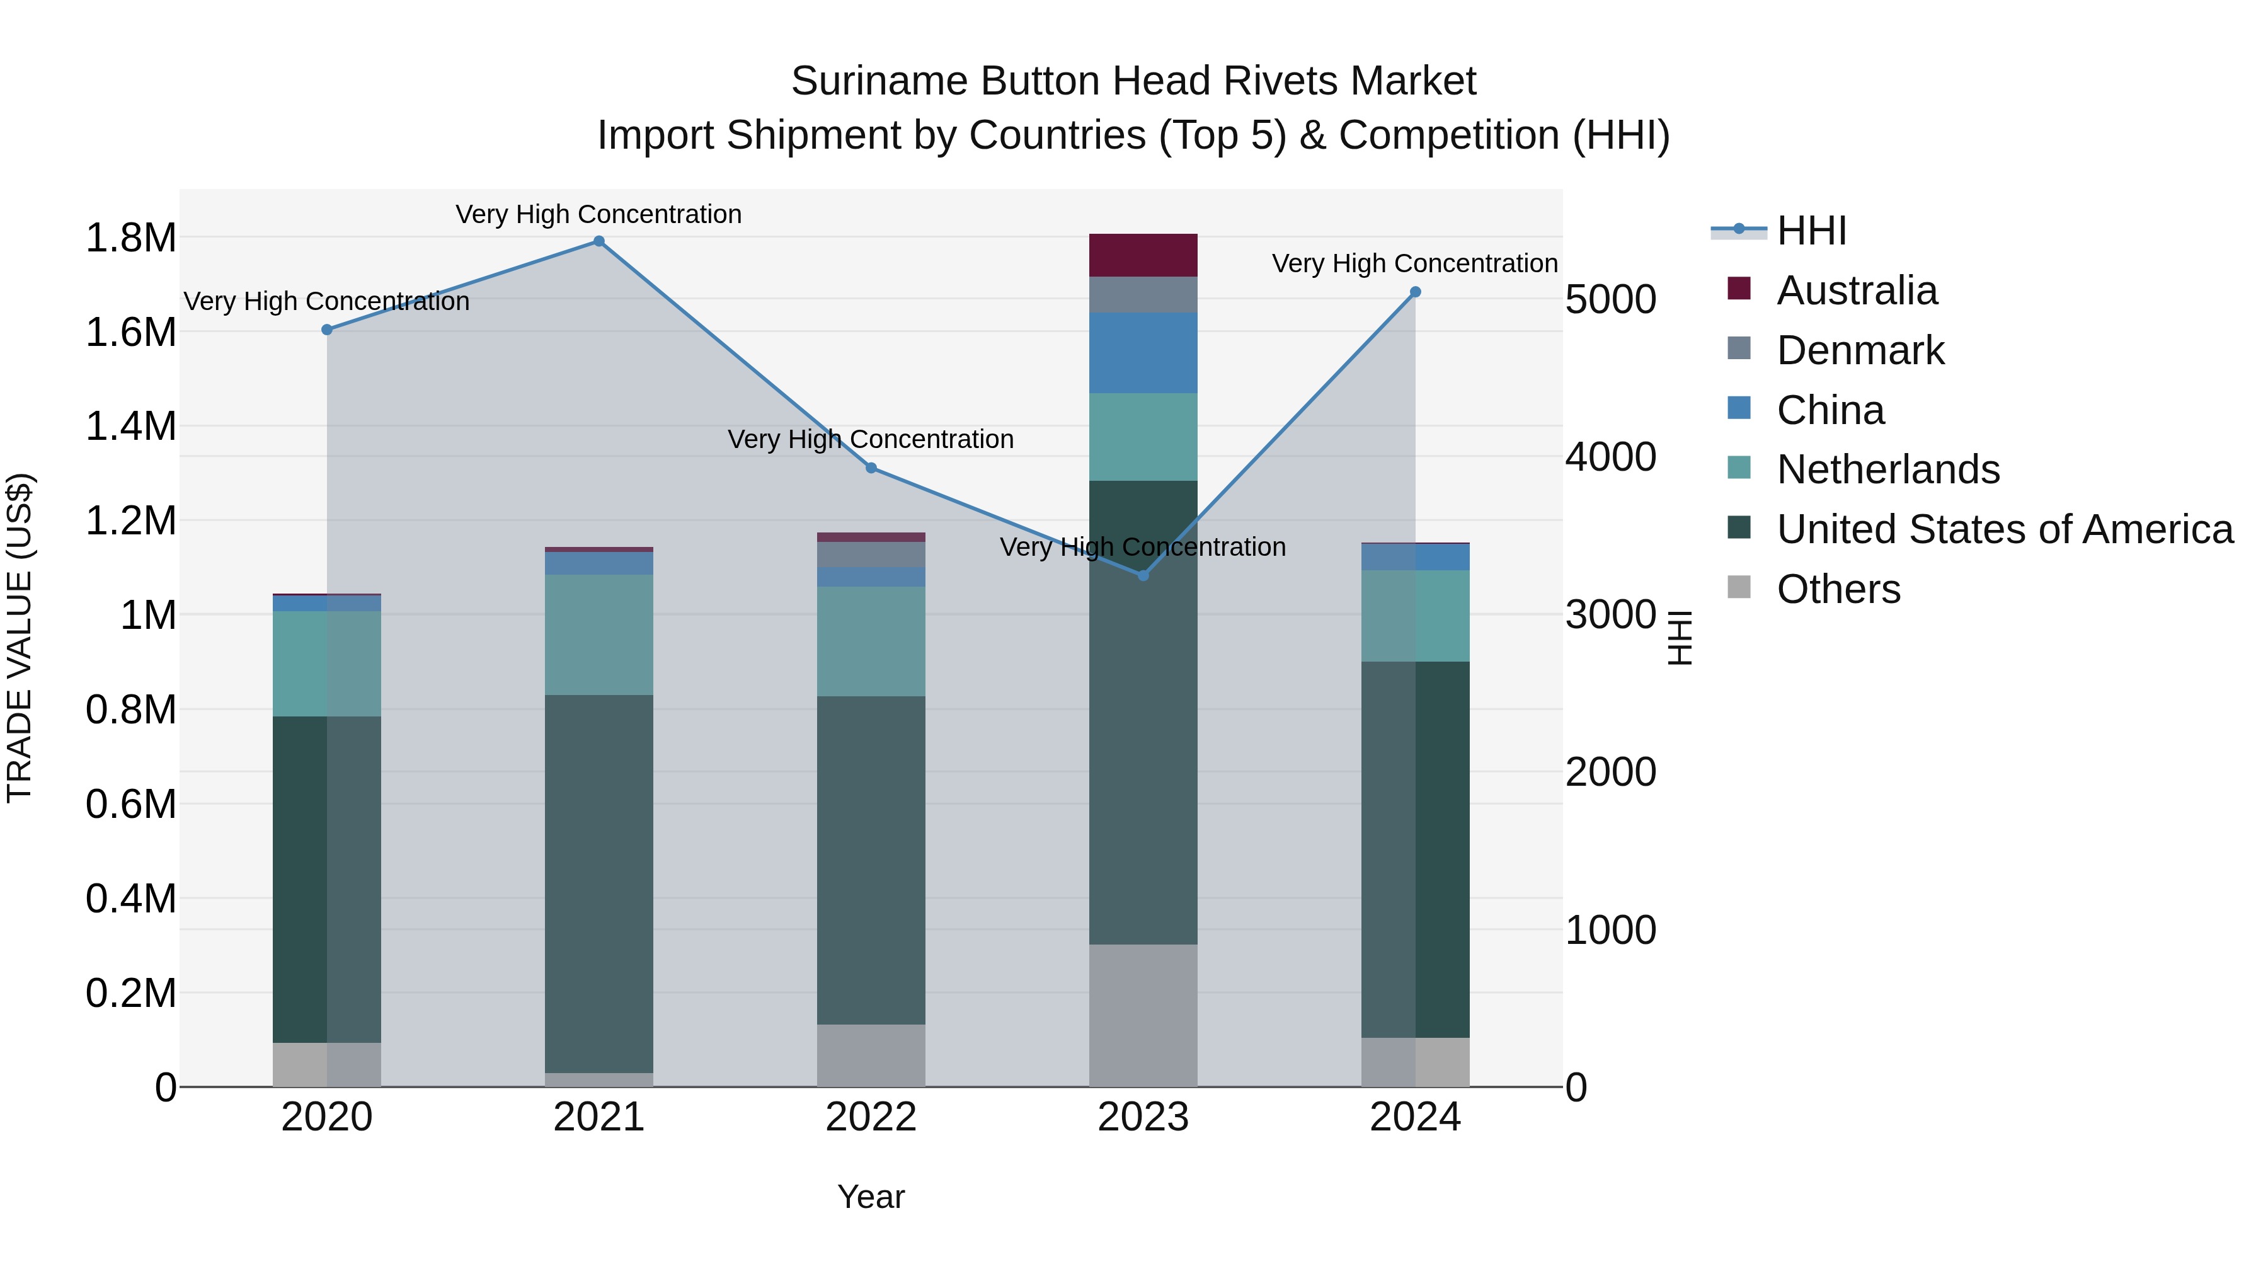This screenshot has width=2268, height=1276.
Task: Click the 2020 United States bar segment
Action: coord(326,880)
